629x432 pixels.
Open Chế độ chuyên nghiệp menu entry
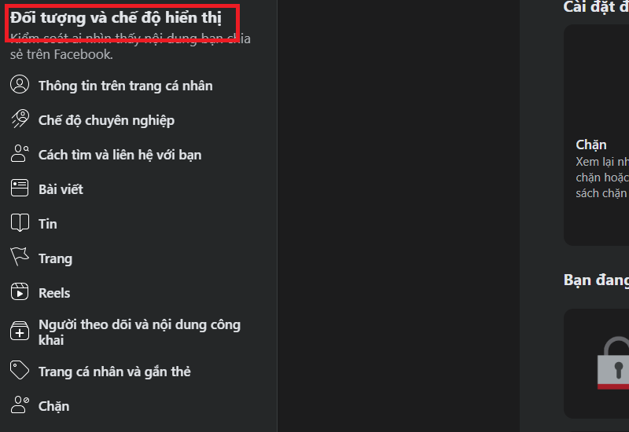[x=106, y=120]
